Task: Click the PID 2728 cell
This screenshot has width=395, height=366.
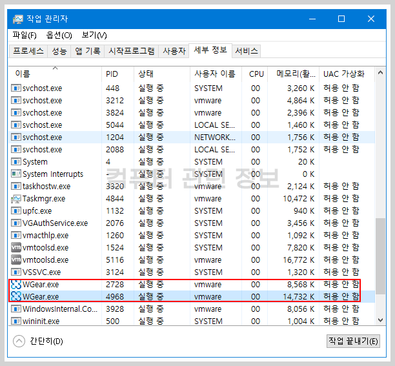Action: coord(115,285)
